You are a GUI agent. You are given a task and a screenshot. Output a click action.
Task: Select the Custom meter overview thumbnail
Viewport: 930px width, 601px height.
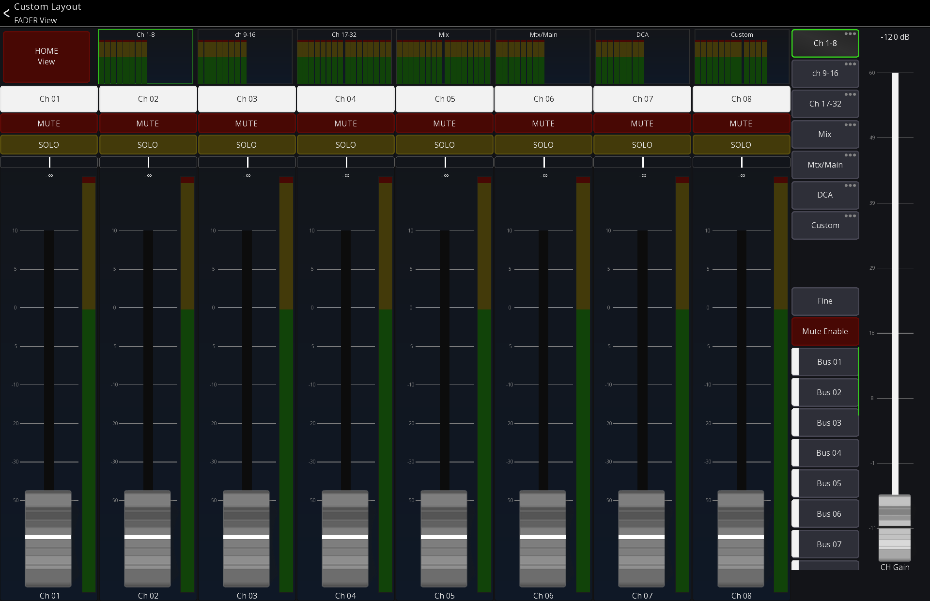coord(742,57)
